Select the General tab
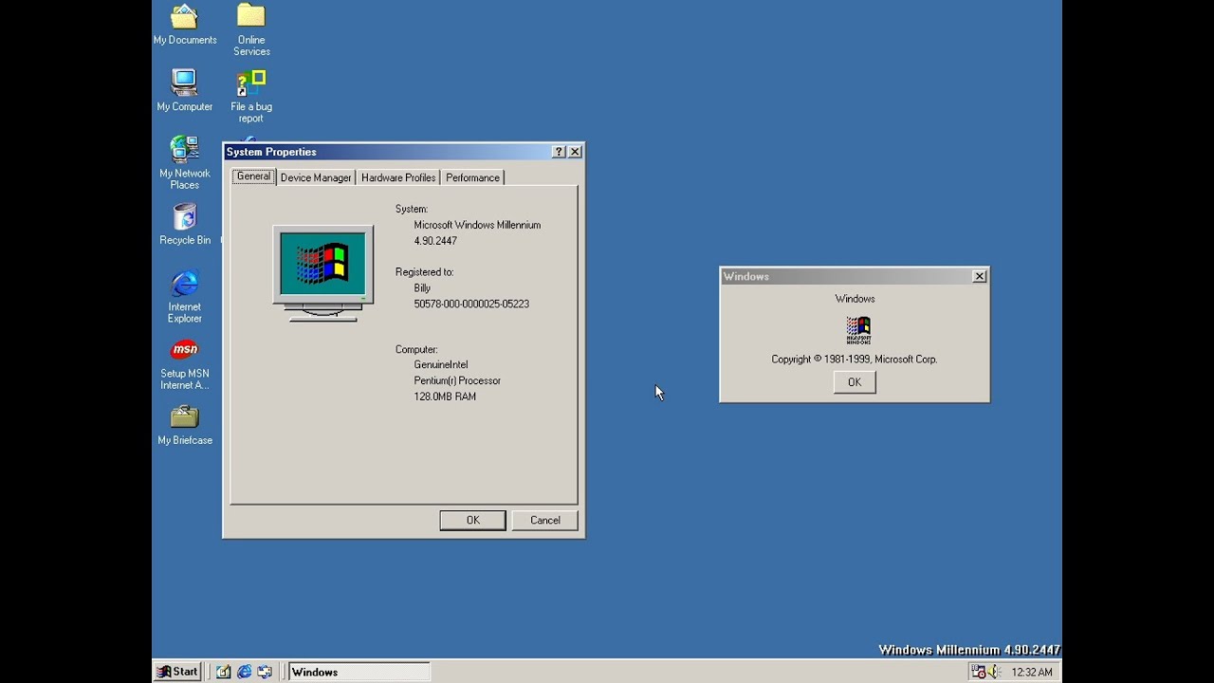Screen dimensions: 1214x683 [x=253, y=176]
